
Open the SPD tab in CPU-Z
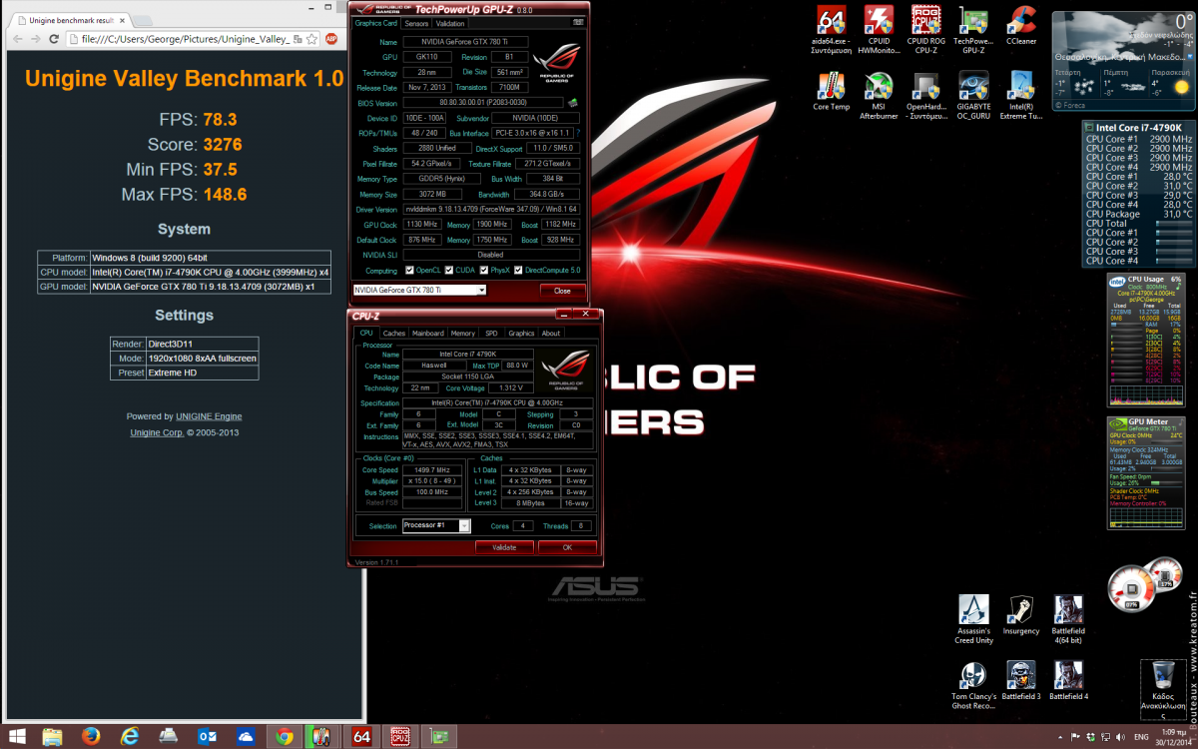491,333
